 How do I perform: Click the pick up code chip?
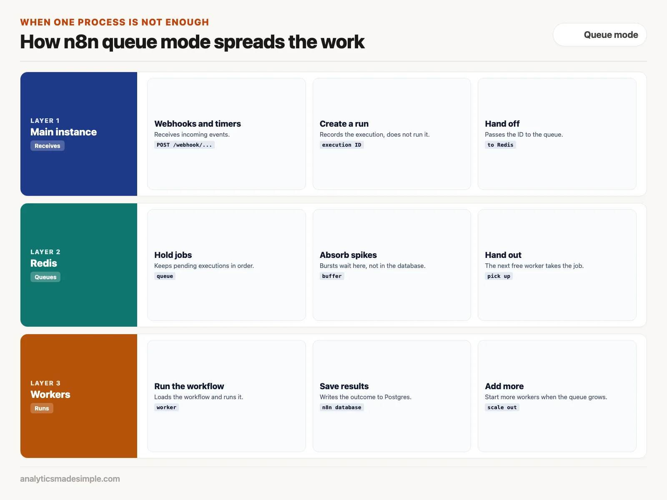(499, 276)
